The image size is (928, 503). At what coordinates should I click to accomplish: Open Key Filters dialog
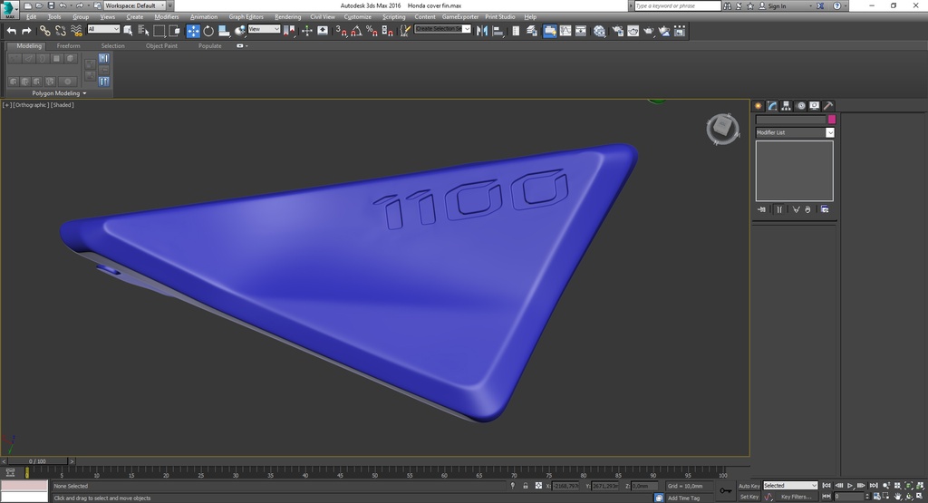pyautogui.click(x=796, y=497)
